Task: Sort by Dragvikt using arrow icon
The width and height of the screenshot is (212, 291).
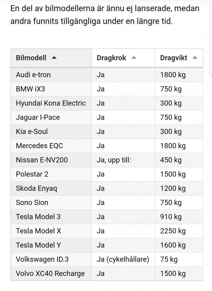Action: click(195, 58)
